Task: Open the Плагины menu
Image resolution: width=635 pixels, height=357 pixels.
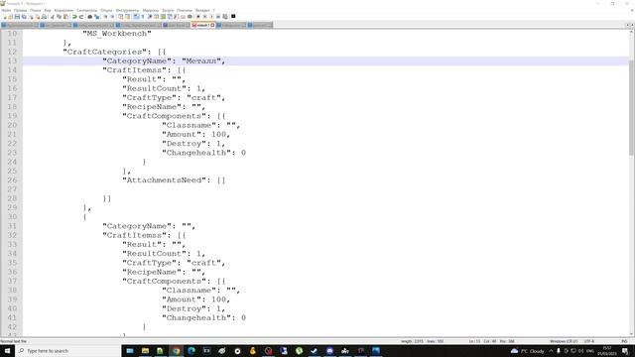Action: [185, 10]
